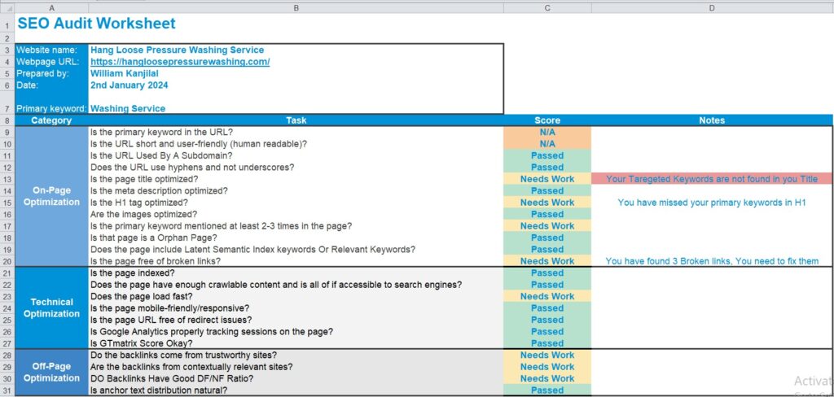Select Needs Work score for page load fast
This screenshot has height=397, width=834.
pyautogui.click(x=547, y=296)
